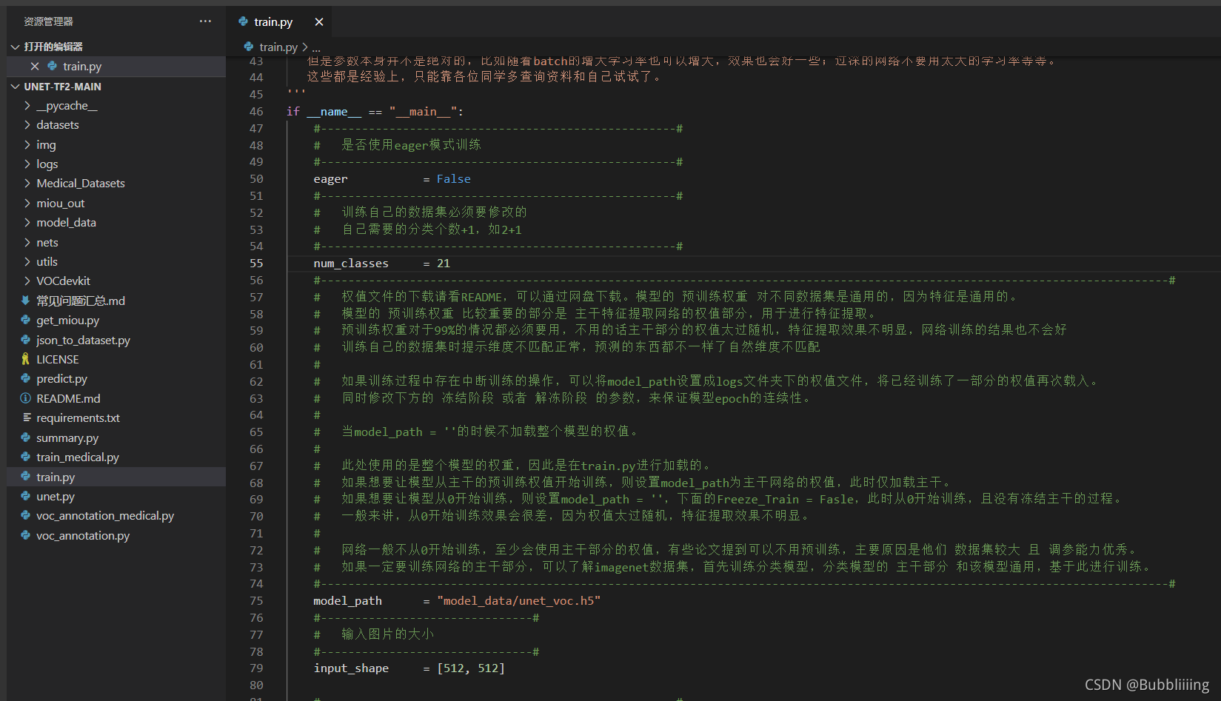Click the Python icon beside voc_annotation.py
Viewport: 1221px width, 701px height.
click(26, 535)
